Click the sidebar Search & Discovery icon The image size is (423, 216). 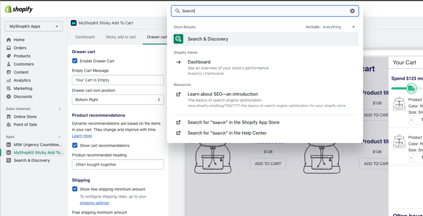tap(9, 160)
